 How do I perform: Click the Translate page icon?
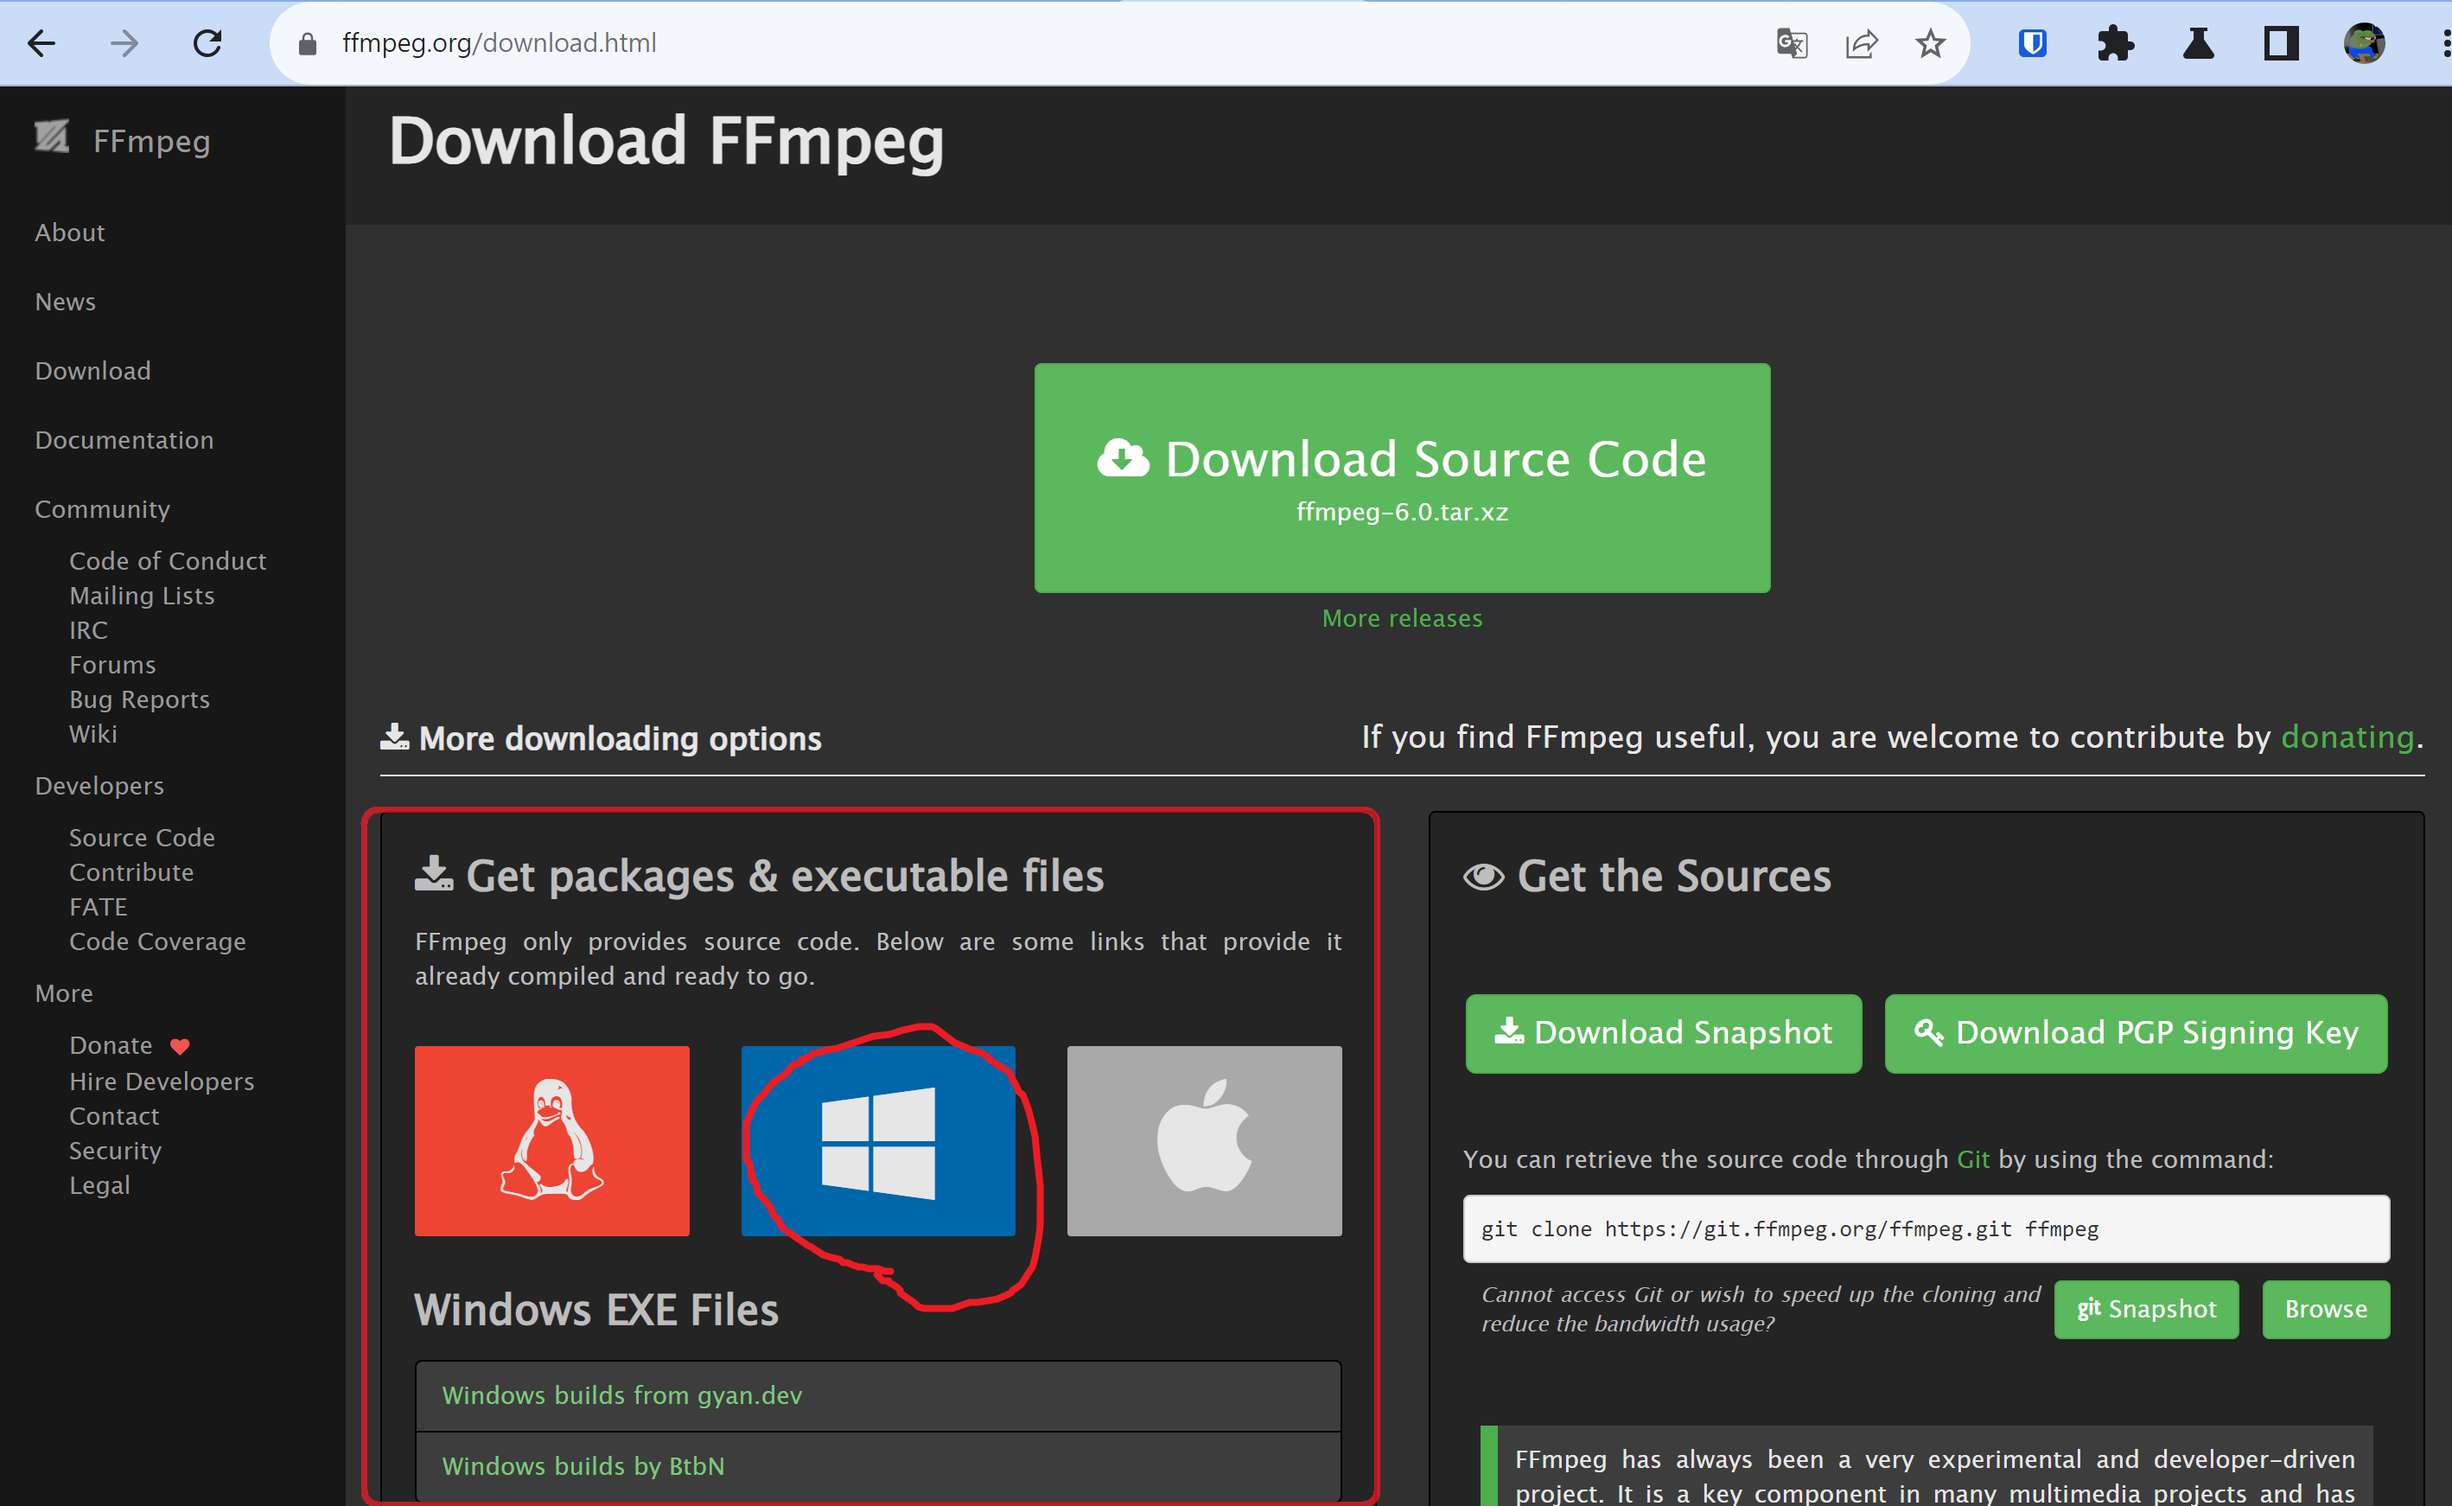[1791, 43]
